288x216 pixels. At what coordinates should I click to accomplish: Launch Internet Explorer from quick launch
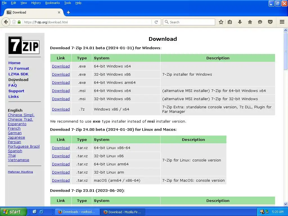41,211
